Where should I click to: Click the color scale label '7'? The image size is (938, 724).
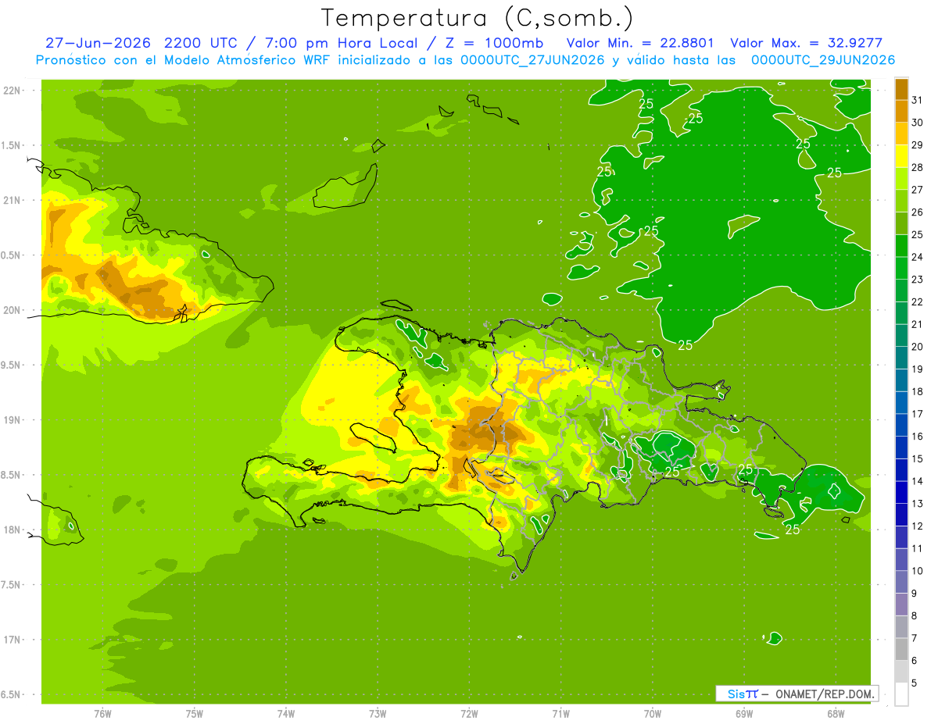coord(915,638)
